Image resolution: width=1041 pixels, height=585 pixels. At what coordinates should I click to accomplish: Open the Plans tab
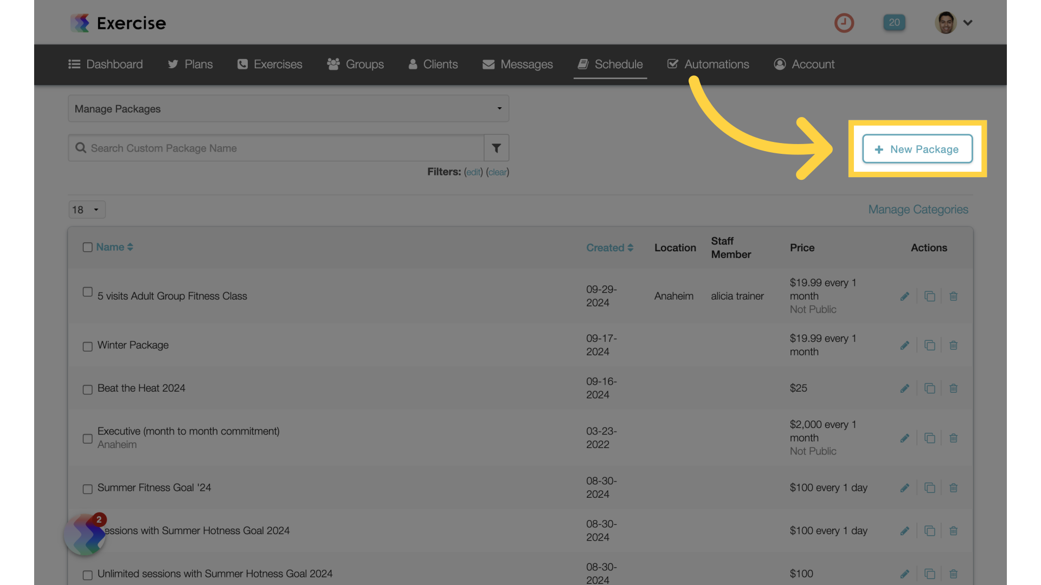[x=190, y=64]
